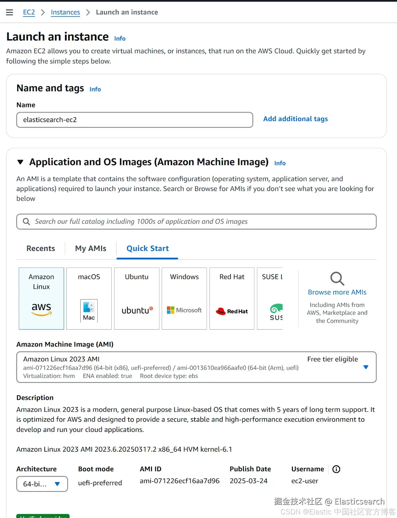The image size is (397, 518).
Task: Choose the SUSE Linux image tile
Action: tap(270, 298)
